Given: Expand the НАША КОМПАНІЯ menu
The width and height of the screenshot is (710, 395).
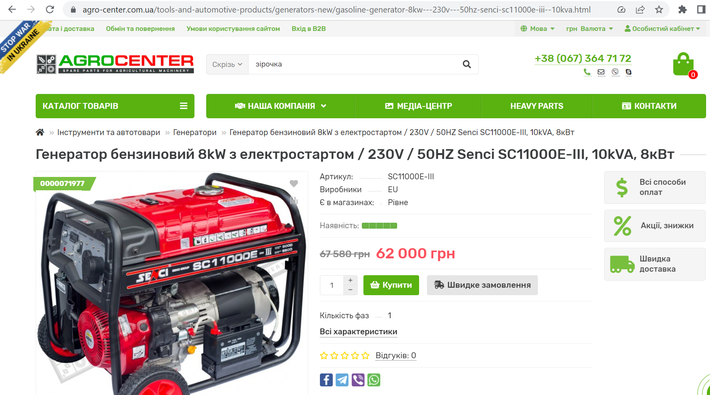Looking at the screenshot, I should click(x=281, y=106).
